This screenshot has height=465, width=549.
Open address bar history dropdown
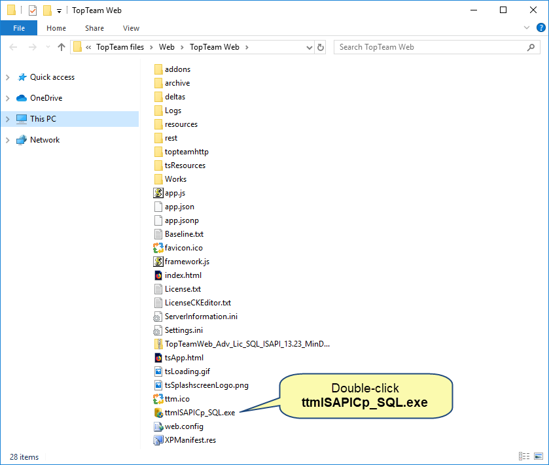(x=309, y=47)
